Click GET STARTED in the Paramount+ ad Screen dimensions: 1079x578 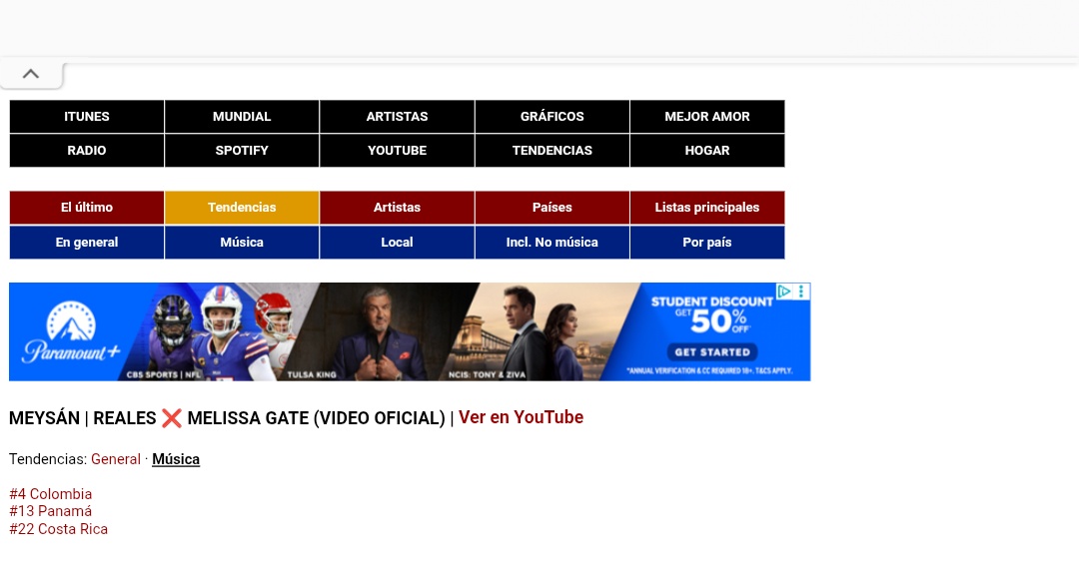(712, 352)
